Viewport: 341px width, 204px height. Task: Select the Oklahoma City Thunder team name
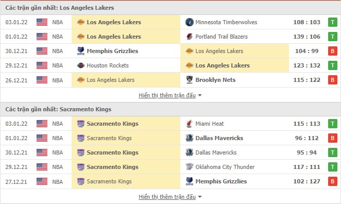click(225, 167)
